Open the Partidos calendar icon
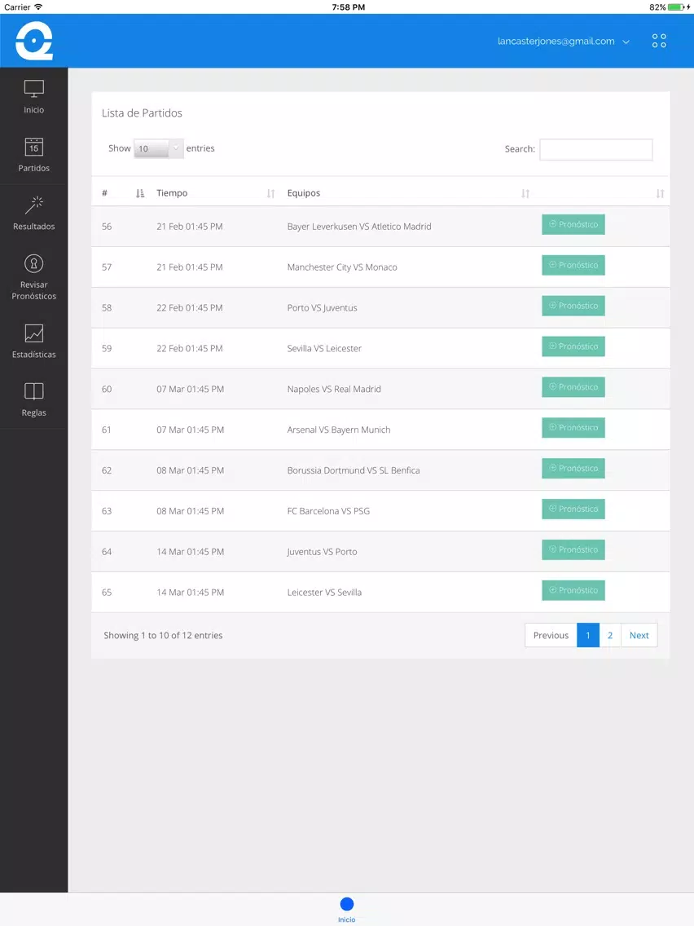 click(33, 147)
